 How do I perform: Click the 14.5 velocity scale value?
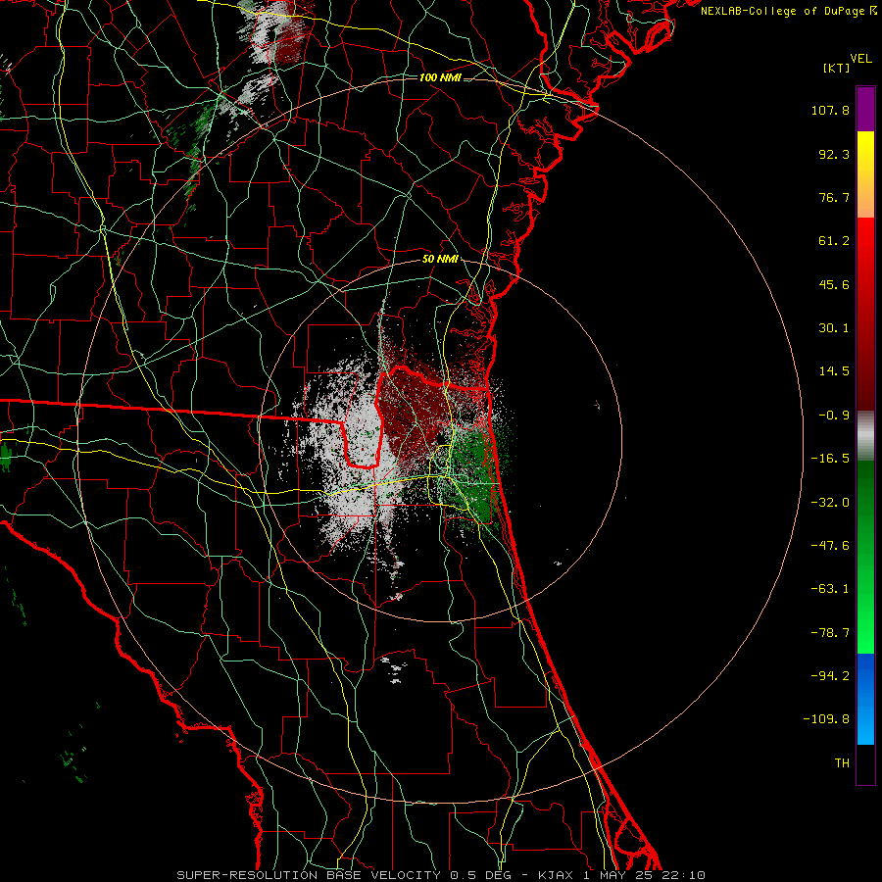(x=834, y=371)
